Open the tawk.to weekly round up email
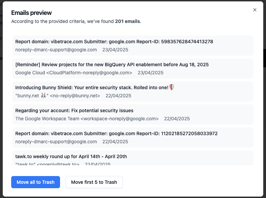266x198 pixels. 133,158
